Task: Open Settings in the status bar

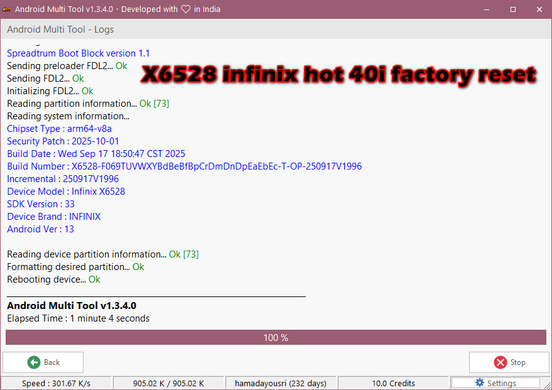Action: tap(495, 383)
